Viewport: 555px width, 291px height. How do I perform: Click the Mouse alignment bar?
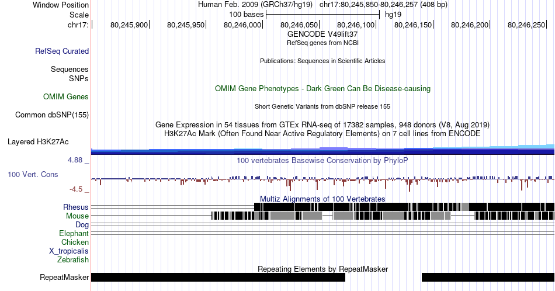pos(383,216)
